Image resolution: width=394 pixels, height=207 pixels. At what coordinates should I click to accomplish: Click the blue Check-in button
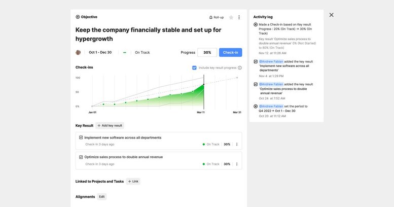(x=230, y=52)
